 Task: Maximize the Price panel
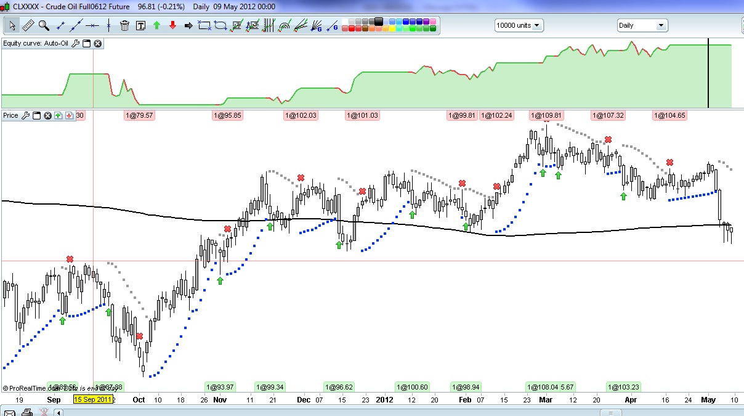coord(36,115)
